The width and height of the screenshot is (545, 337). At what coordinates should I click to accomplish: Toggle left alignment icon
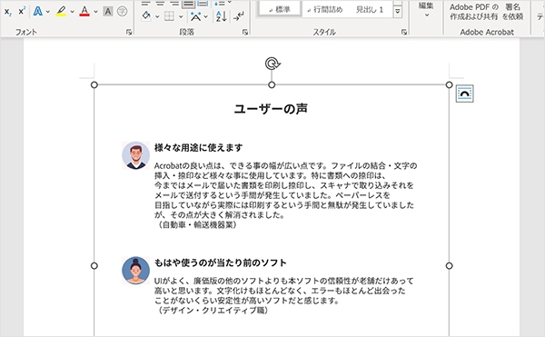[x=145, y=4]
